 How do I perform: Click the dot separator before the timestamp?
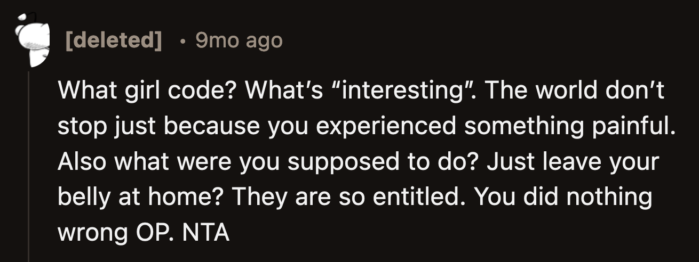click(x=183, y=40)
